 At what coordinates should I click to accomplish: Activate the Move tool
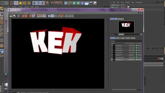[16, 3]
